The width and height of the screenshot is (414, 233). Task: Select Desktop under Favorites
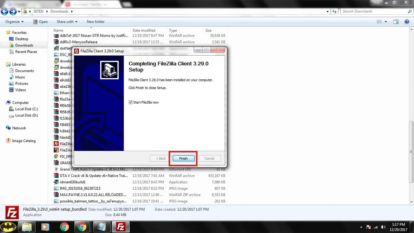click(x=22, y=39)
